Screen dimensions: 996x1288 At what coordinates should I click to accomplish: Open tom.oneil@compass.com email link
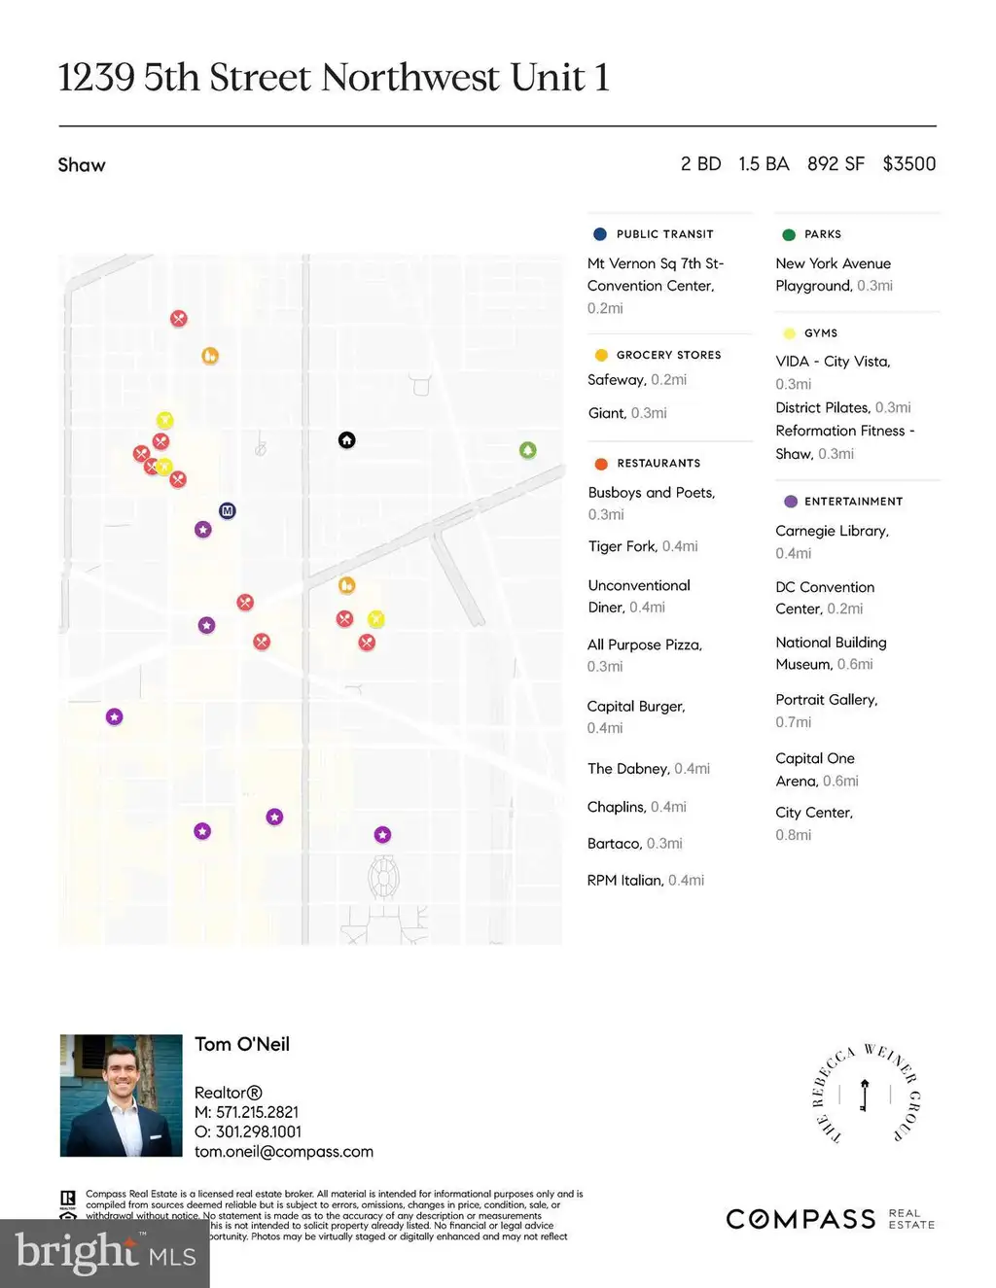[x=284, y=1151]
